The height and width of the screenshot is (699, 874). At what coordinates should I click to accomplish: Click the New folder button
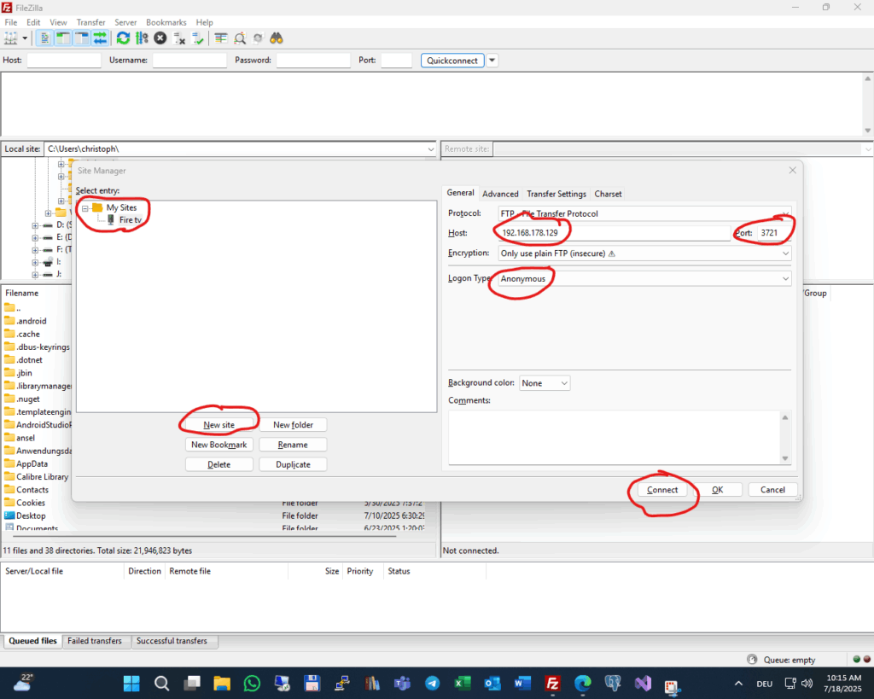pyautogui.click(x=293, y=425)
